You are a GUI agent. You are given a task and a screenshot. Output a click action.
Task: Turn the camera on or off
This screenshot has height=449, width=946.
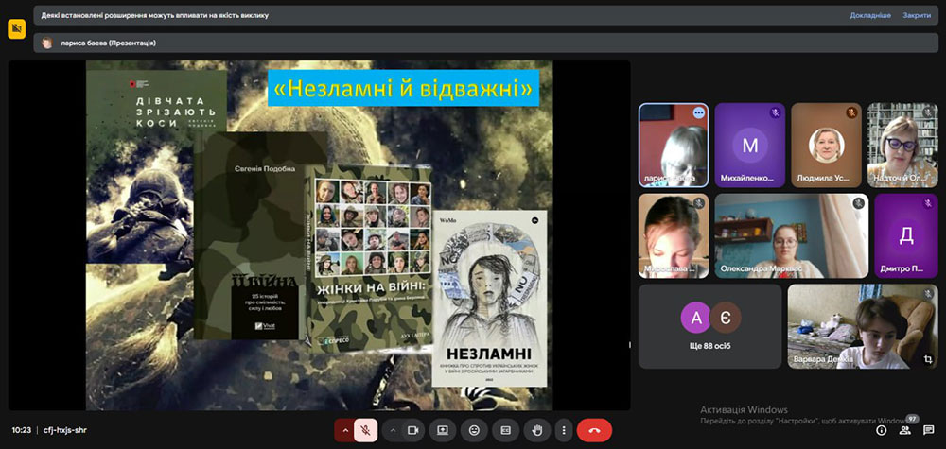413,430
